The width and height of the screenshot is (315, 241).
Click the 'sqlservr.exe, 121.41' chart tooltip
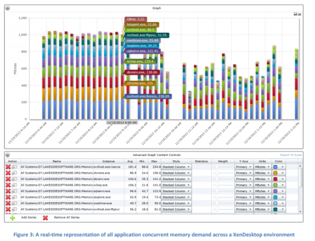tap(143, 51)
